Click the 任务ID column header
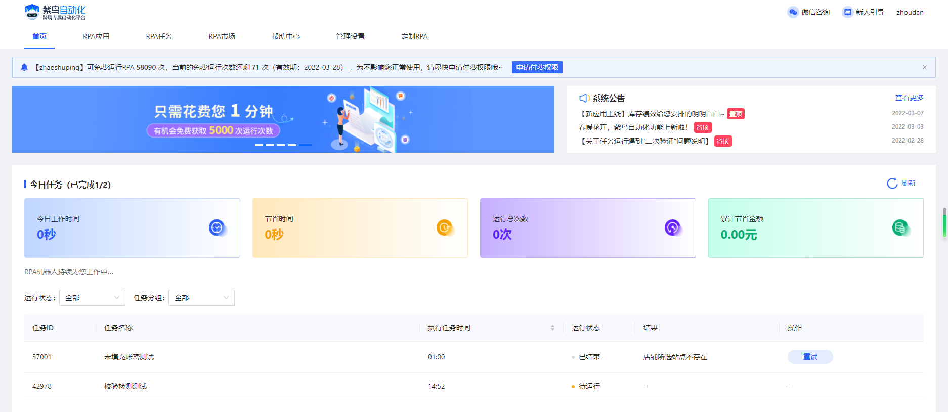 [x=43, y=328]
